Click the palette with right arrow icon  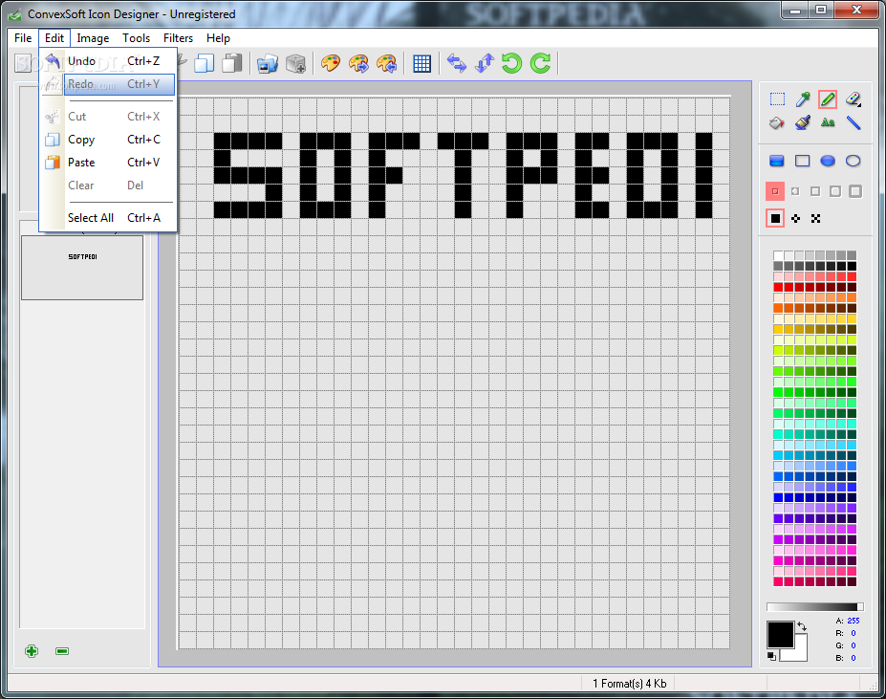(x=358, y=63)
